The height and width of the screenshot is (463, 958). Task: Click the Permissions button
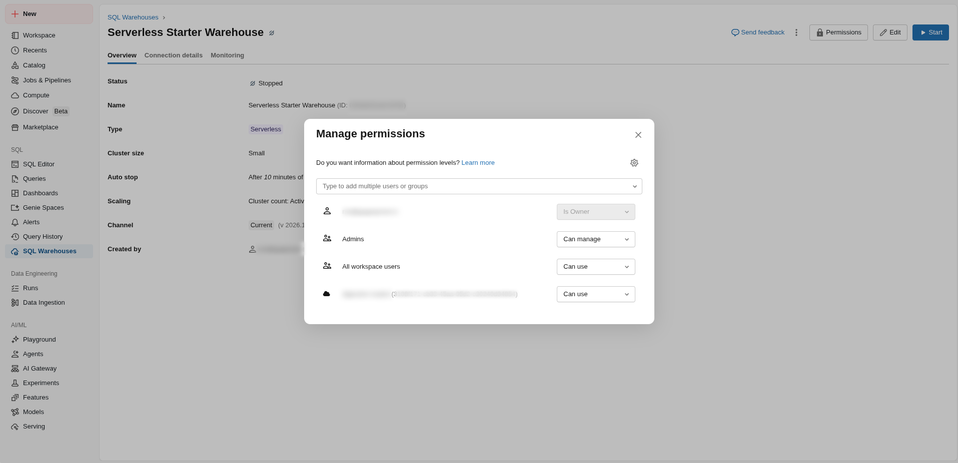click(838, 32)
